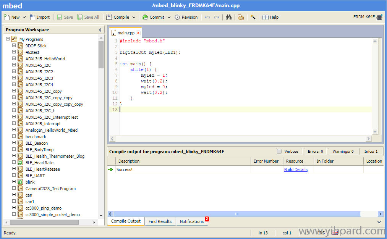The height and width of the screenshot is (239, 387).
Task: Click the benchmark program icon
Action: [20, 137]
